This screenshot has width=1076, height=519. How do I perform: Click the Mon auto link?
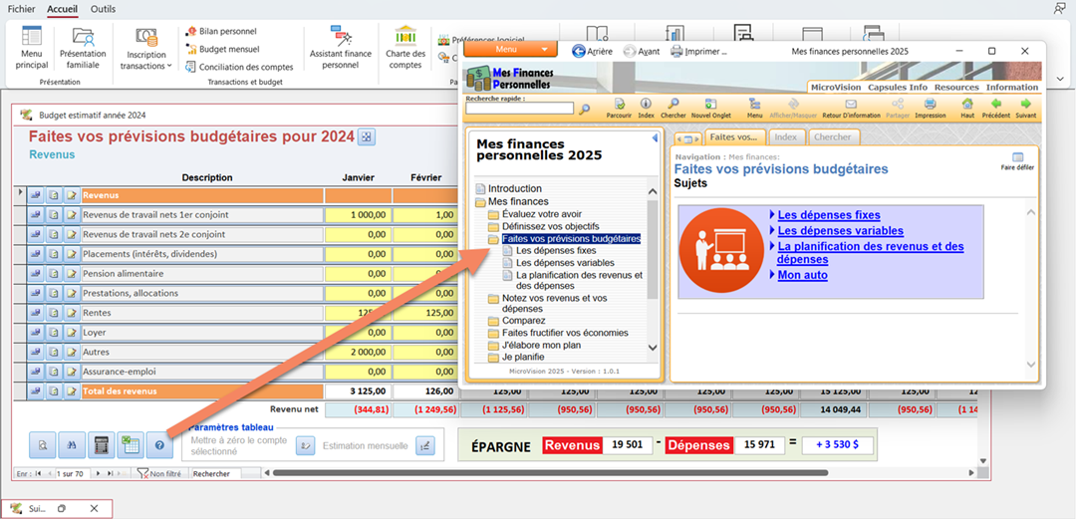(802, 275)
